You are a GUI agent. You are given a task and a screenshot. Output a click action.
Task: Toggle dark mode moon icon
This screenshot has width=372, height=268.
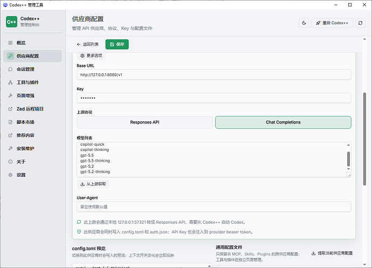304,23
